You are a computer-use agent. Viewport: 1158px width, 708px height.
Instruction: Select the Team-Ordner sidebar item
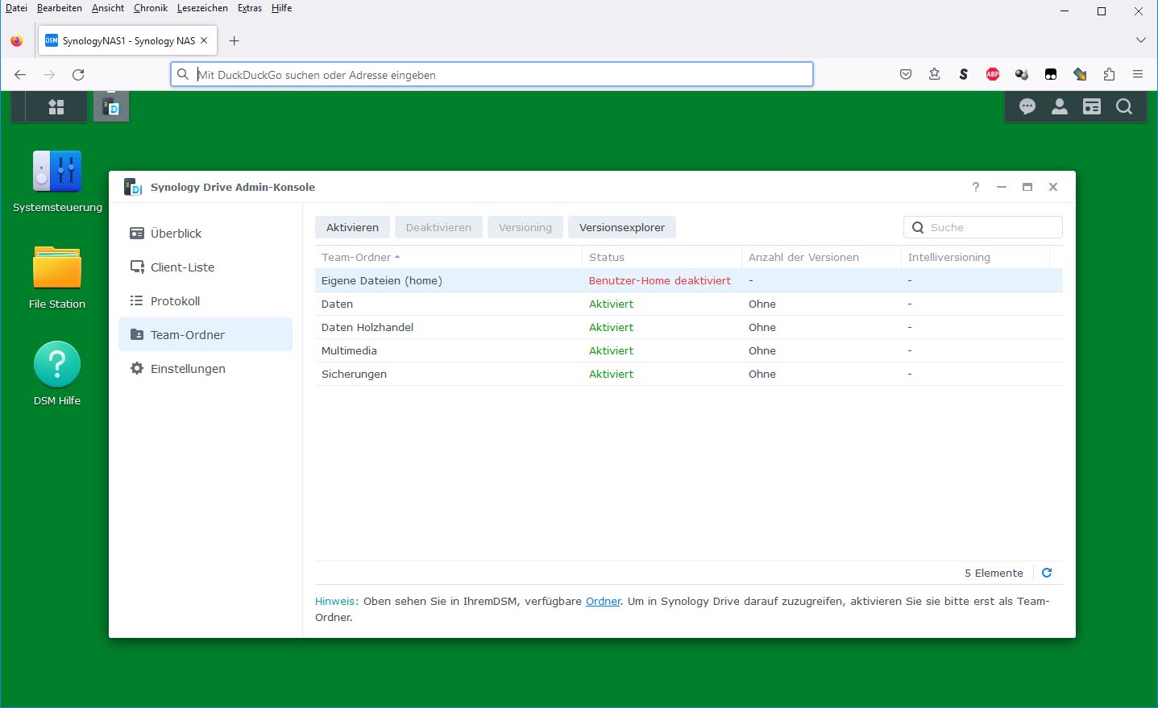point(205,334)
